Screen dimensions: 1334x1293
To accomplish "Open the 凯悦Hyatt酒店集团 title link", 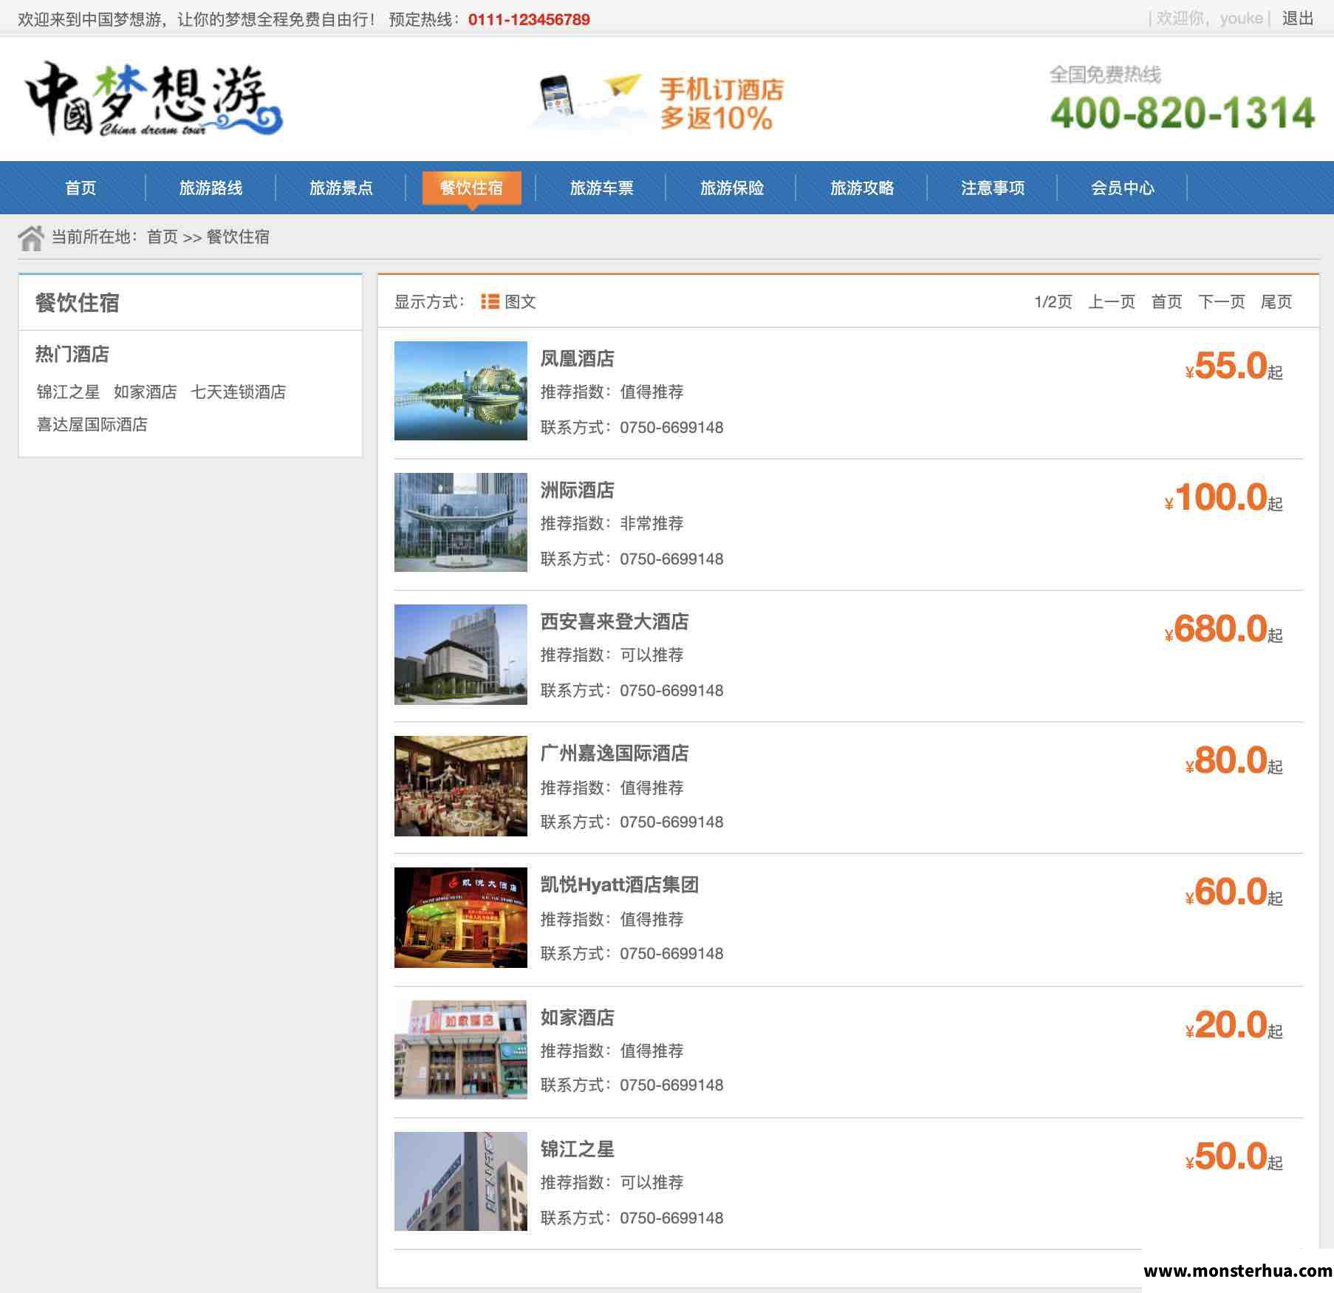I will (x=619, y=884).
